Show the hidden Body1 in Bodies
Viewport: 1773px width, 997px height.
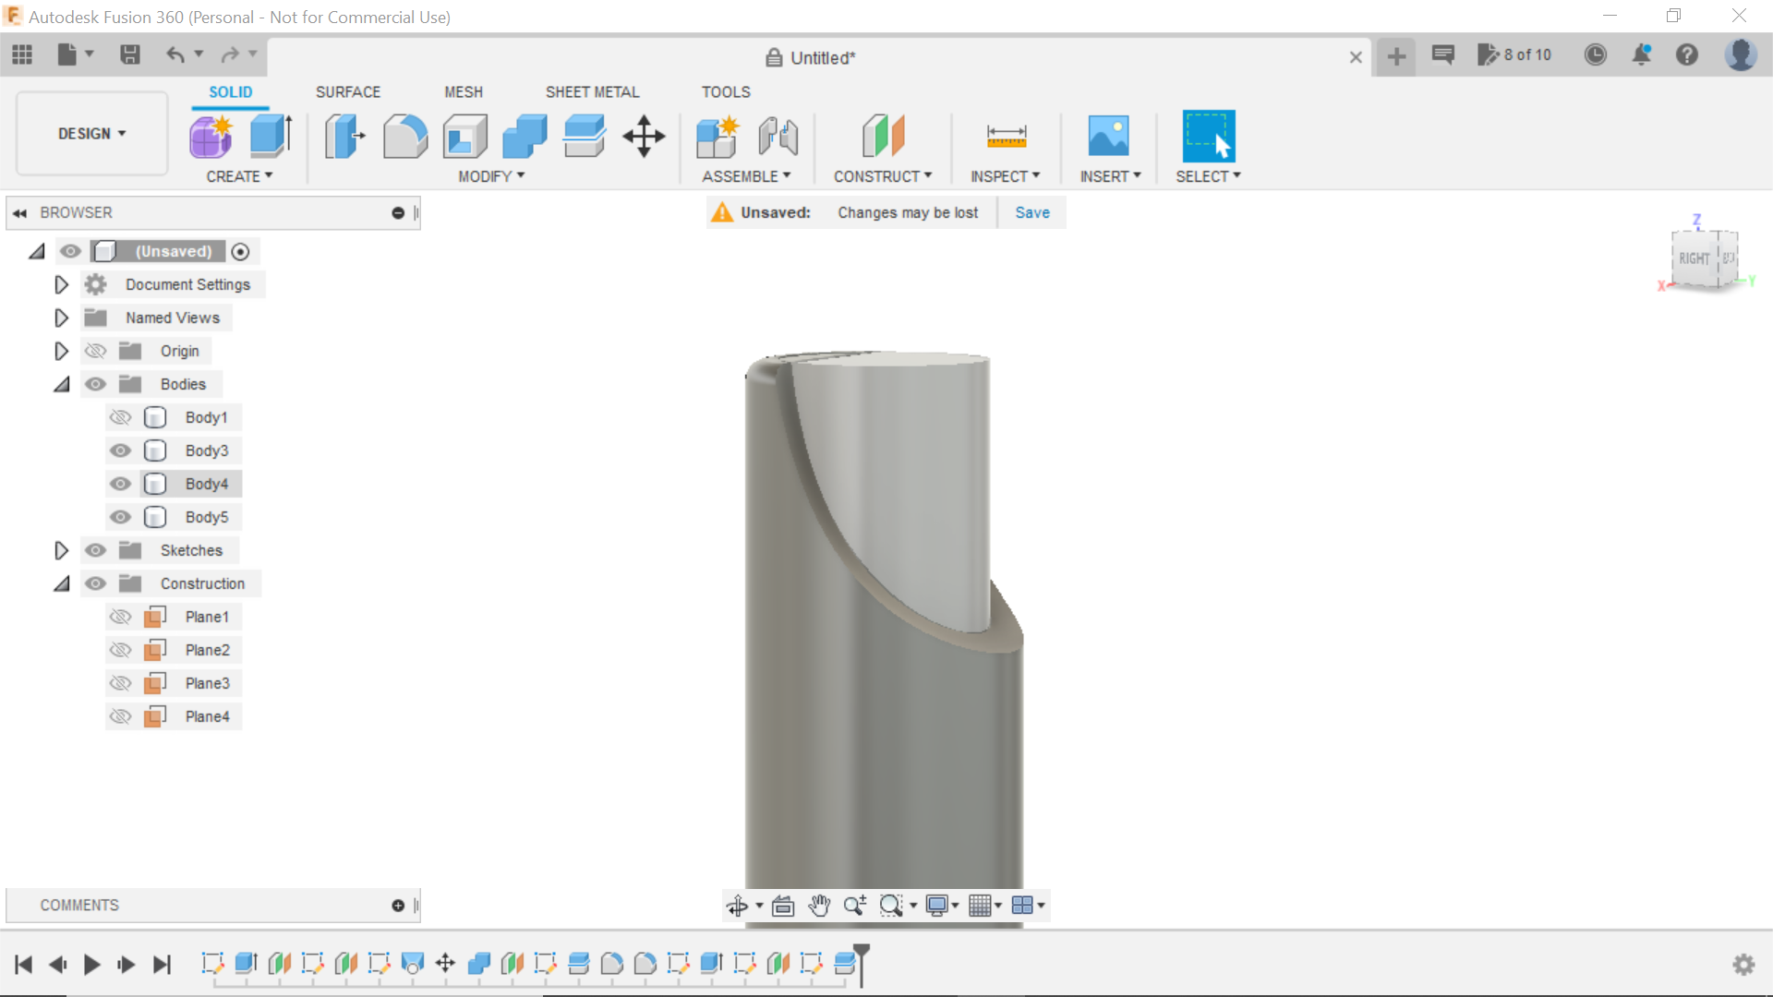120,417
